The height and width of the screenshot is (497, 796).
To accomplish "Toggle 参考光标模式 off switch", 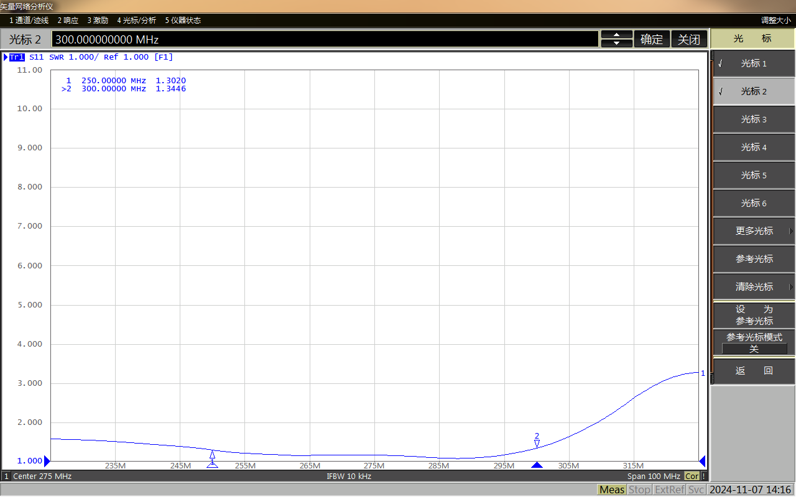I will 753,349.
